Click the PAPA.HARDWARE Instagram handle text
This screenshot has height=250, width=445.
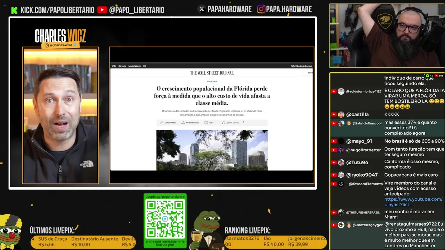(289, 9)
